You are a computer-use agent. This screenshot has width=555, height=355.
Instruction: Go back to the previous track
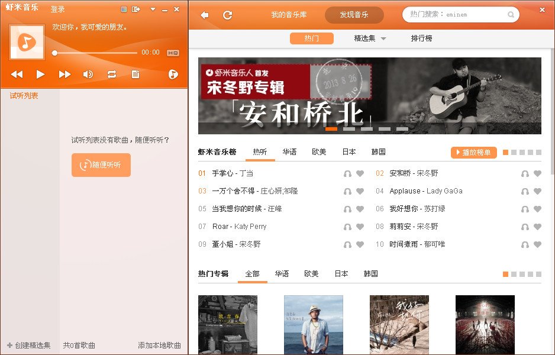click(x=17, y=75)
